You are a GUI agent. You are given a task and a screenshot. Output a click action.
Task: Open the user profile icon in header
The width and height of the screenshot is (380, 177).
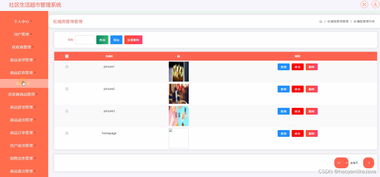(375, 4)
